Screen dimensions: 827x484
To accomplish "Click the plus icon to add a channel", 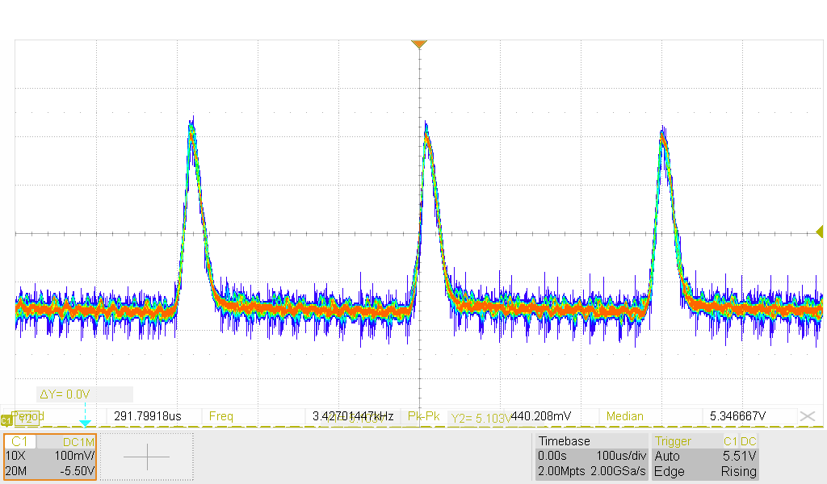I will click(146, 457).
